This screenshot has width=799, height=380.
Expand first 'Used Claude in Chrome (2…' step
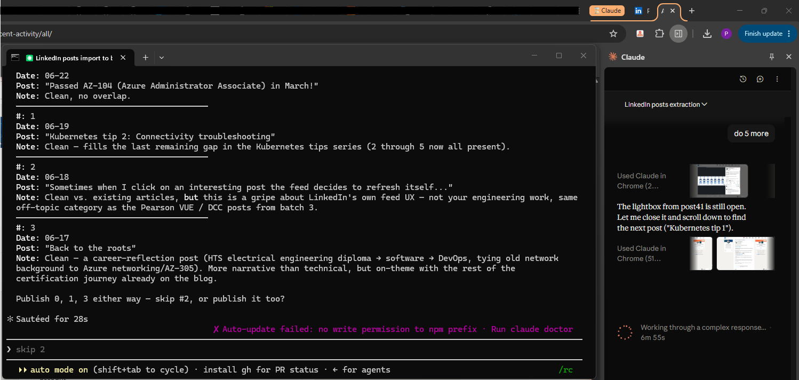point(642,181)
